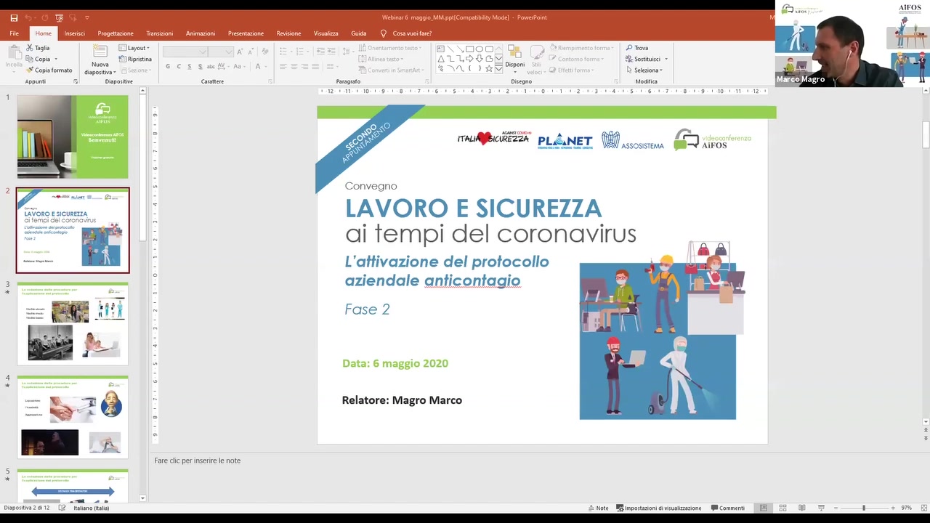Open the Seleziona dropdown
The image size is (930, 523).
click(644, 70)
